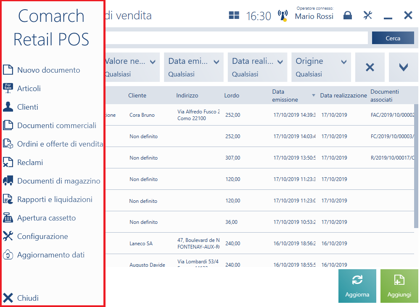Screen dimensions: 420x307
Task: Expand the Data realizzazione filter dropdown
Action: pyautogui.click(x=257, y=67)
